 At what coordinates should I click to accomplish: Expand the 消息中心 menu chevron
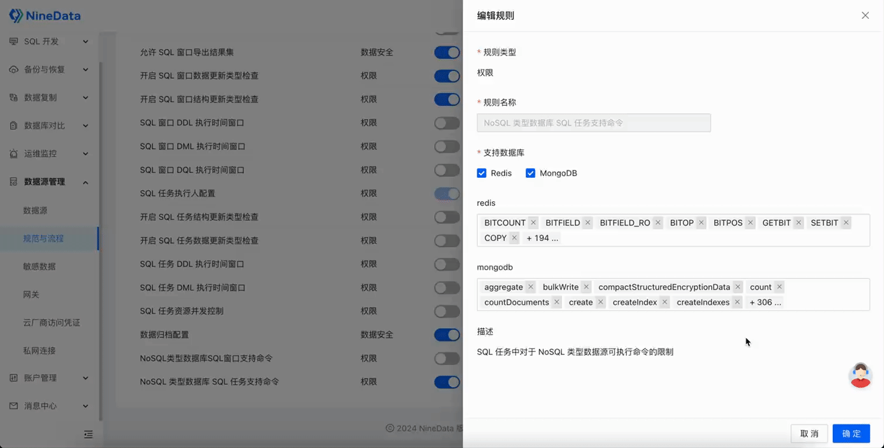(x=85, y=406)
